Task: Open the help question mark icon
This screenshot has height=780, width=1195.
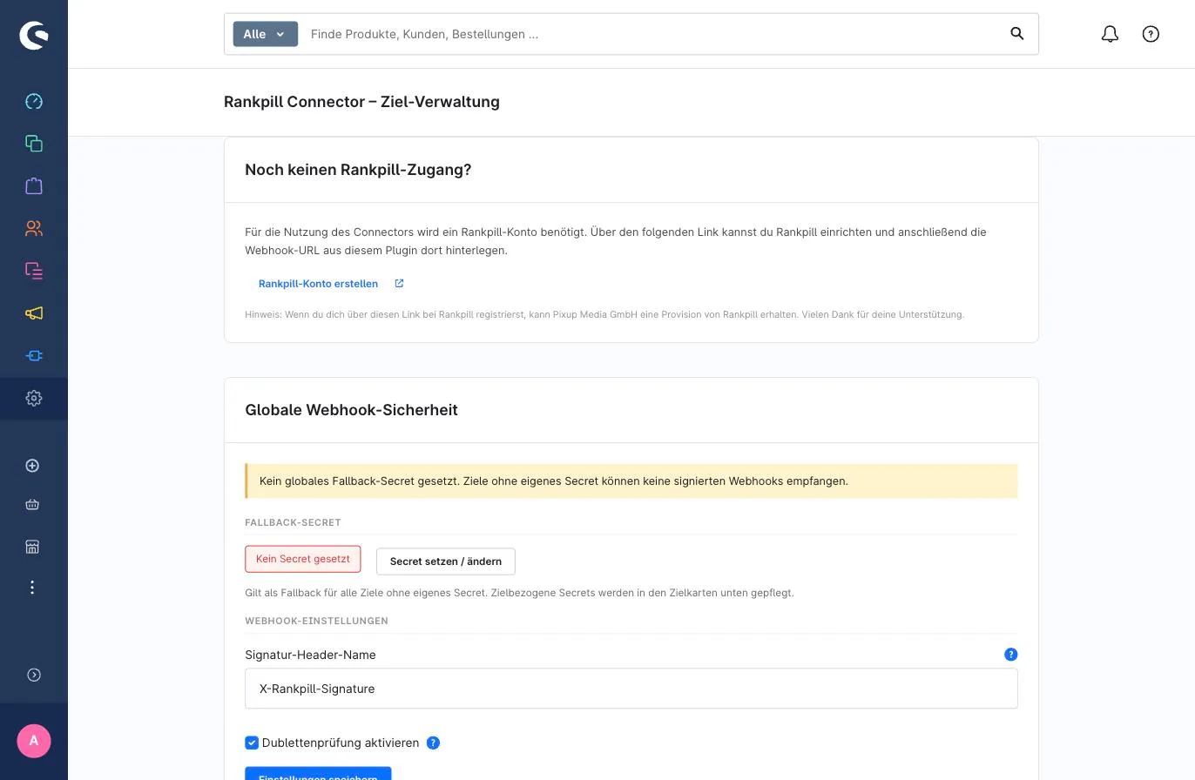Action: click(1151, 34)
